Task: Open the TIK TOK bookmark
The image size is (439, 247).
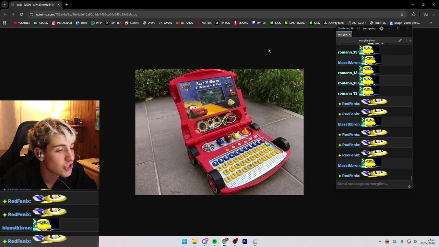Action: coord(223,23)
